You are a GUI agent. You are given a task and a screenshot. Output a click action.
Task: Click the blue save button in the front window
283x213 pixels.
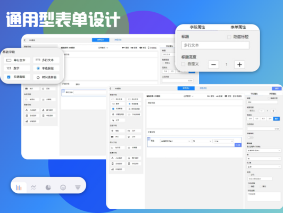[x=277, y=88]
